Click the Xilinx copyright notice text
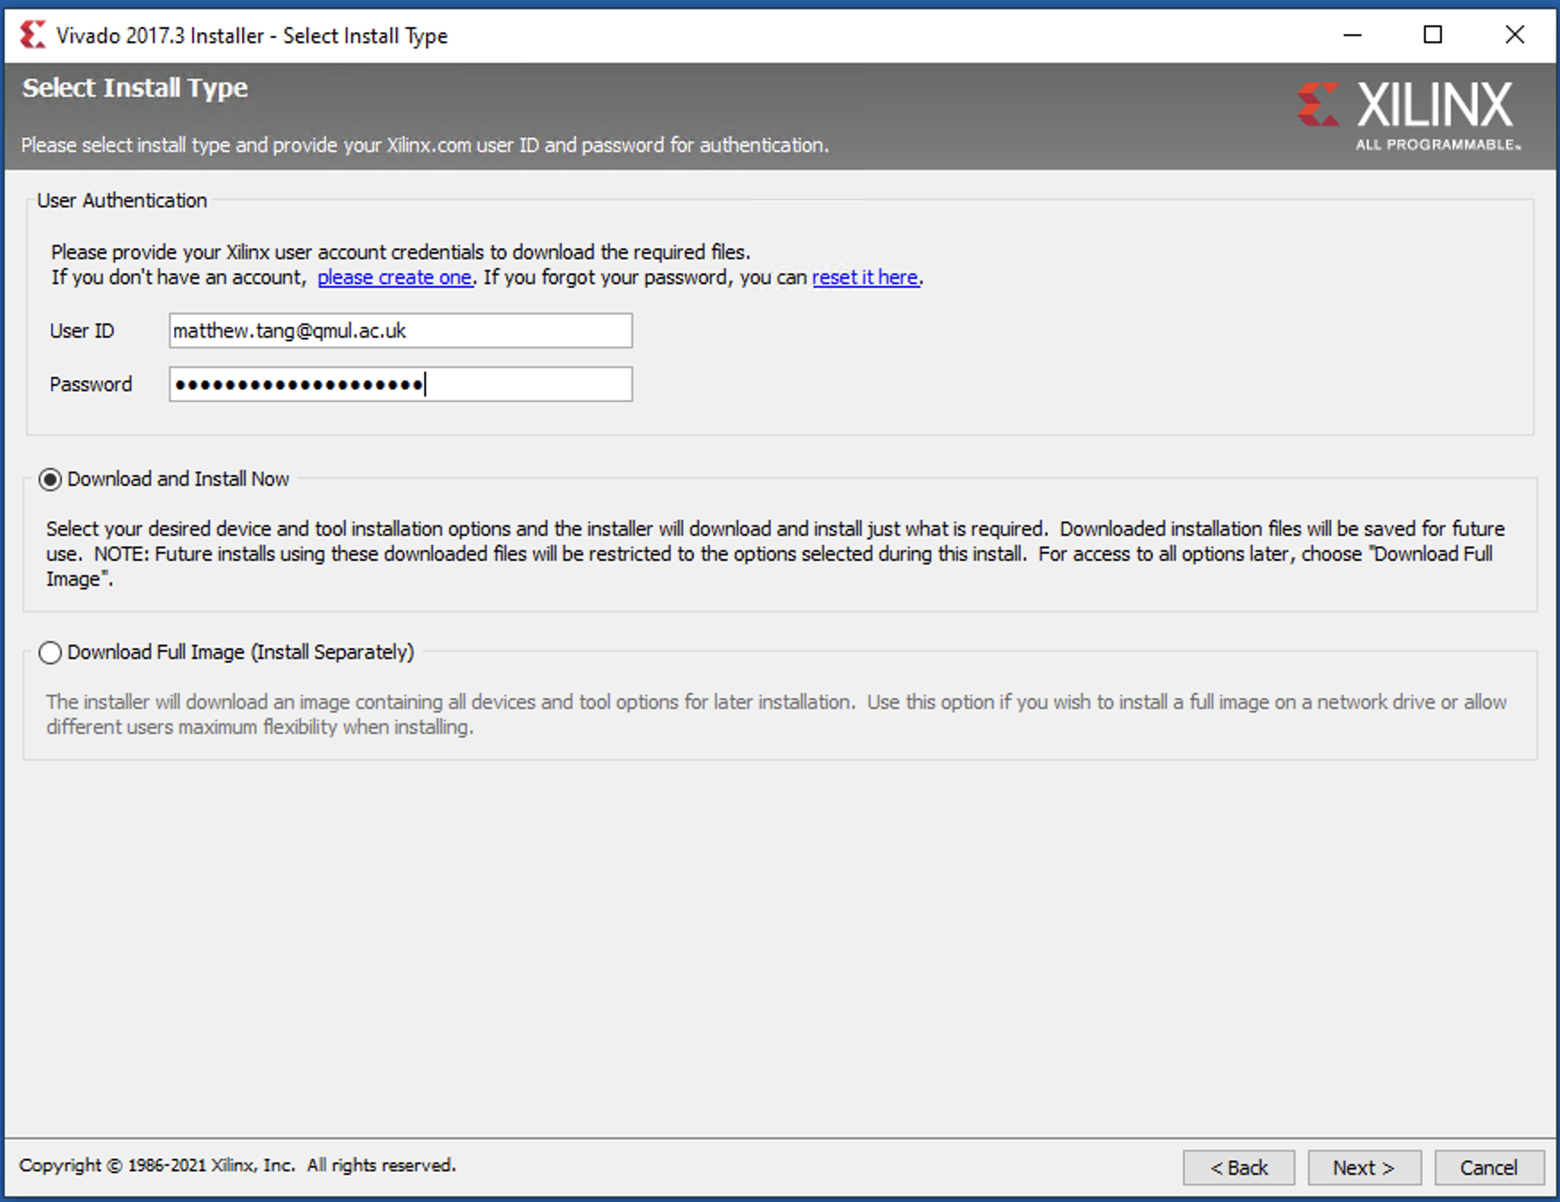1560x1202 pixels. [x=238, y=1165]
